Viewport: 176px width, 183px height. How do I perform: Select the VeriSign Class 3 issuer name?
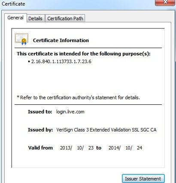coord(106,130)
